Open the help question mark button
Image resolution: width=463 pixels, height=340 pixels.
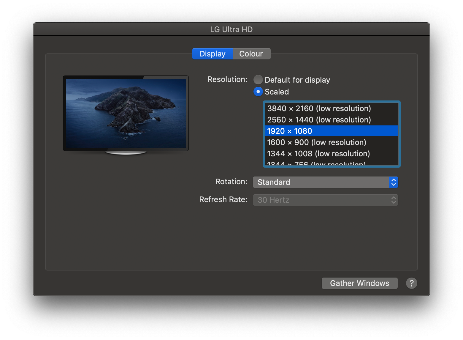[x=411, y=283]
